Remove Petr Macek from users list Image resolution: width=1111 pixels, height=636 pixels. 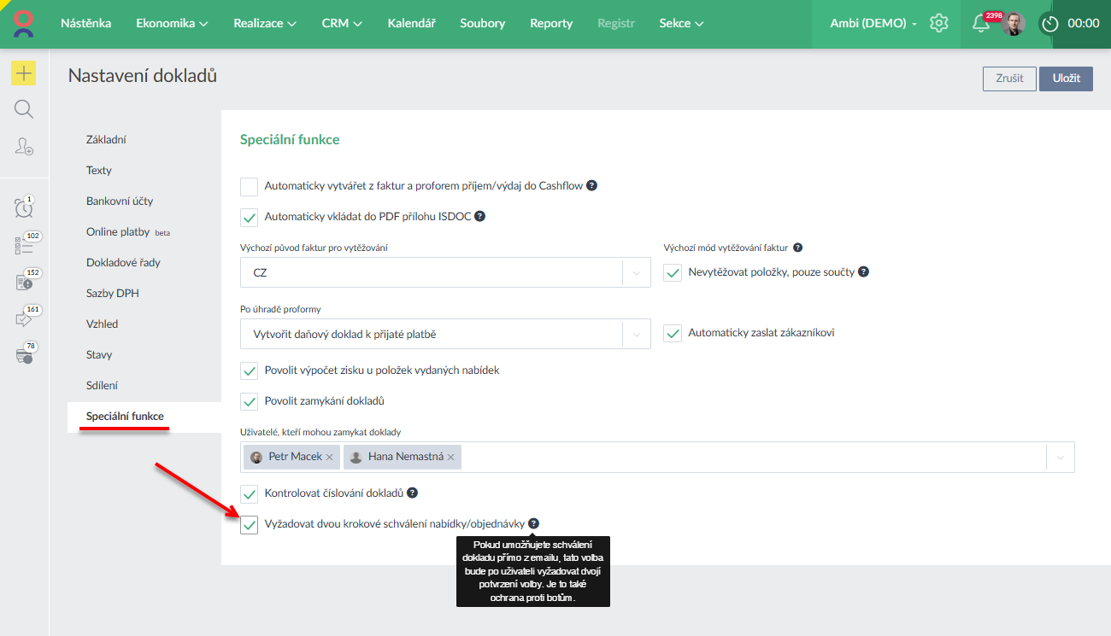pos(329,458)
